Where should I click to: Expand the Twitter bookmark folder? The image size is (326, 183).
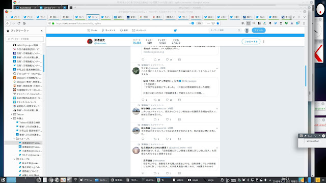(x=12, y=114)
